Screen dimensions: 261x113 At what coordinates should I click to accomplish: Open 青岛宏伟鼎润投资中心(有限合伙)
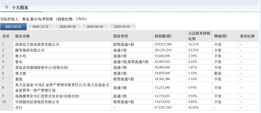42,67
